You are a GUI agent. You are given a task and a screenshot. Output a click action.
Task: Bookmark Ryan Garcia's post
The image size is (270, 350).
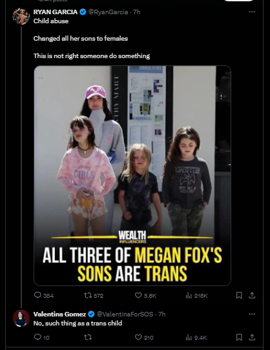[239, 295]
